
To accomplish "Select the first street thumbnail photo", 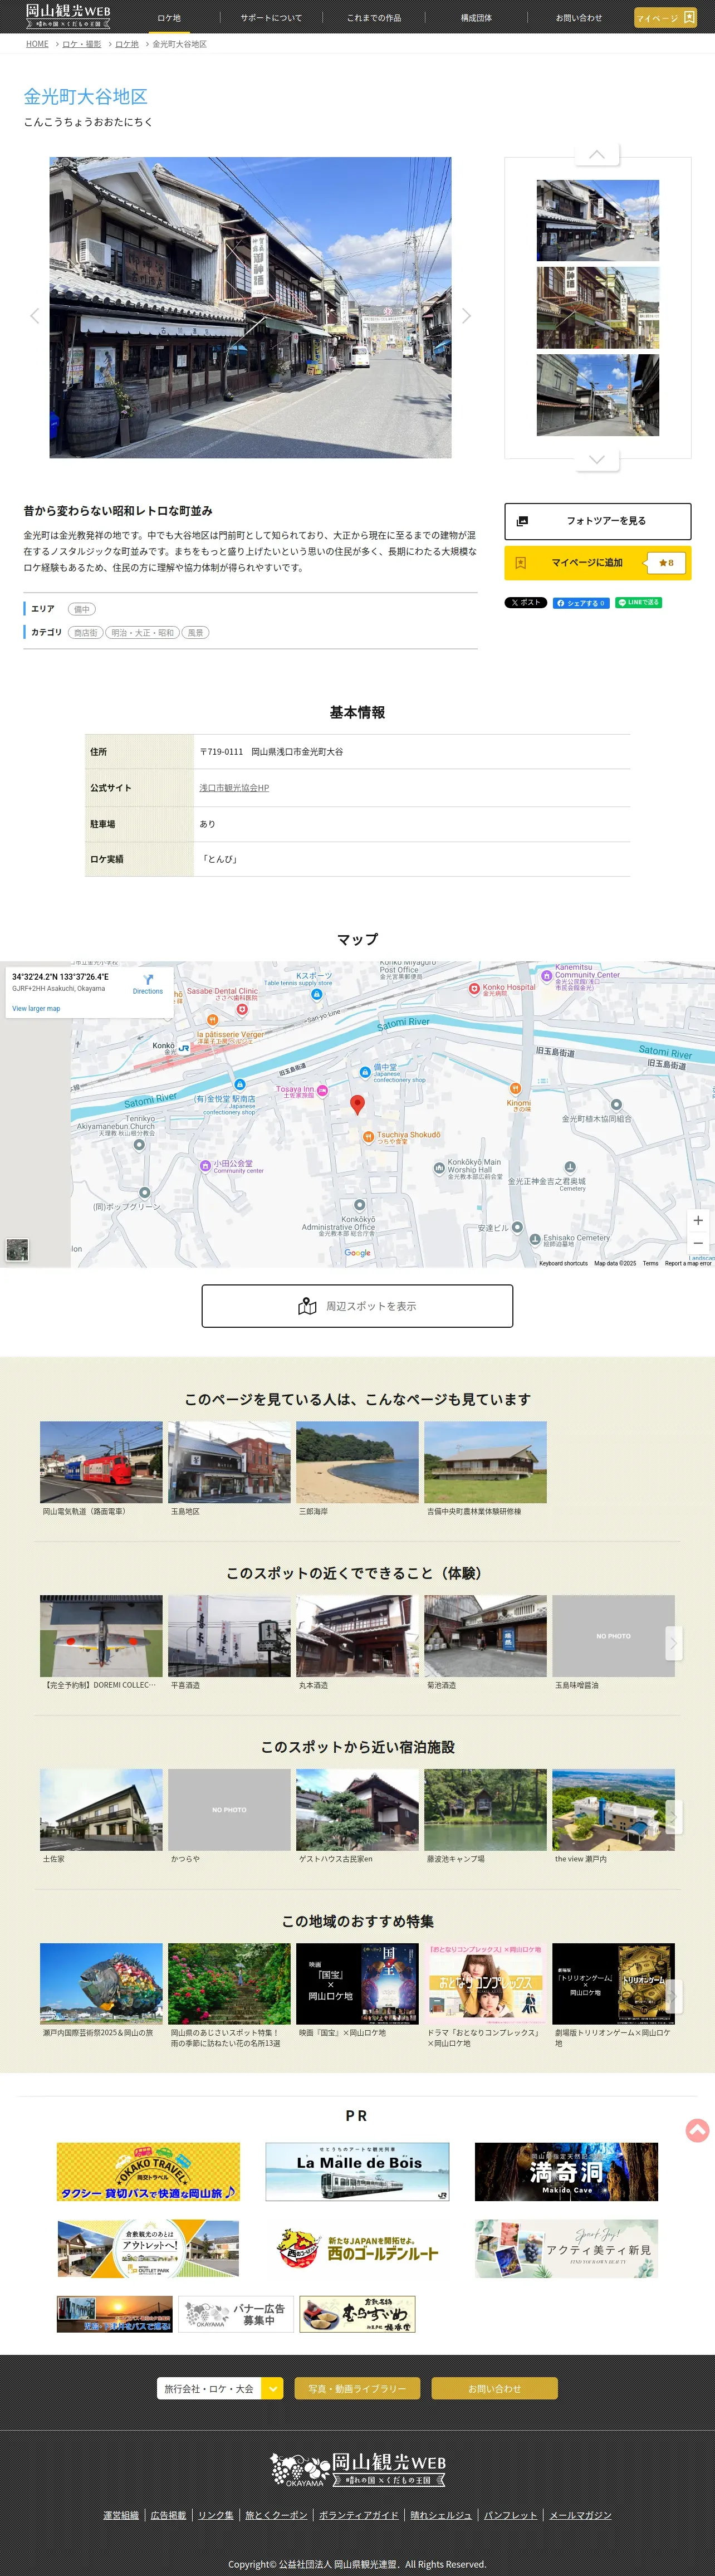I will tap(597, 220).
